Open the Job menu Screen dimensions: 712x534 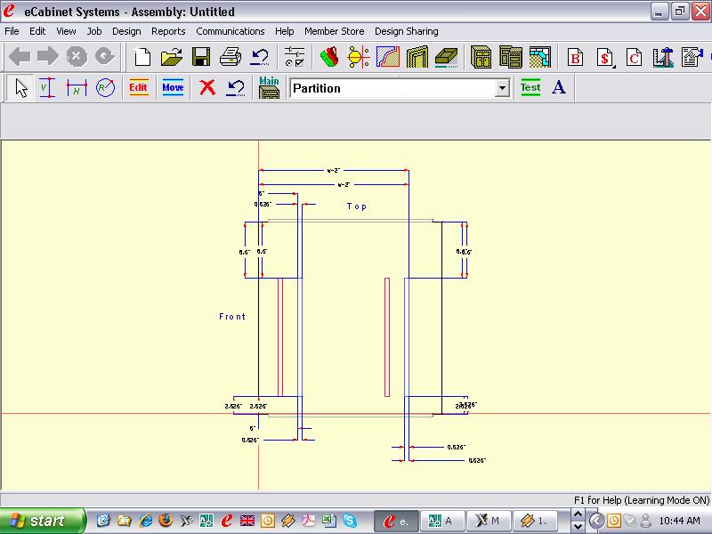coord(94,31)
